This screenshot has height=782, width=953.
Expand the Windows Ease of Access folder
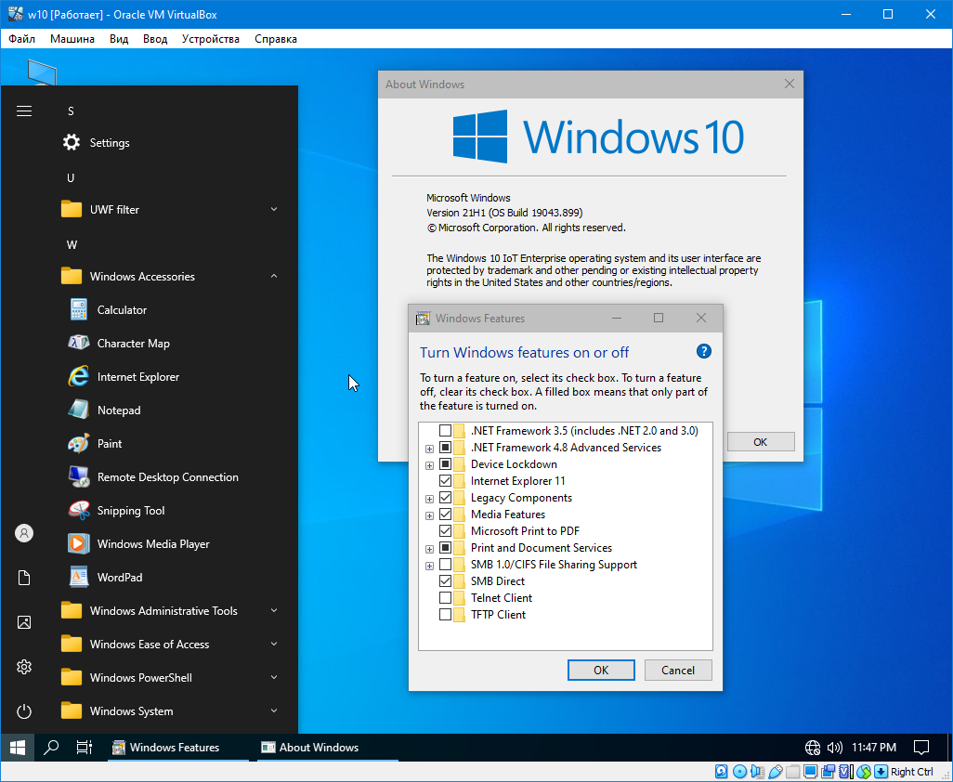tap(172, 644)
